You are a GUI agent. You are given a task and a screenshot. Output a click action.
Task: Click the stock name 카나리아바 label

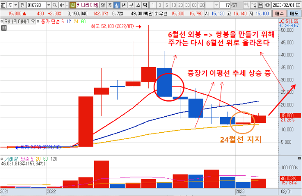pyautogui.click(x=87, y=5)
